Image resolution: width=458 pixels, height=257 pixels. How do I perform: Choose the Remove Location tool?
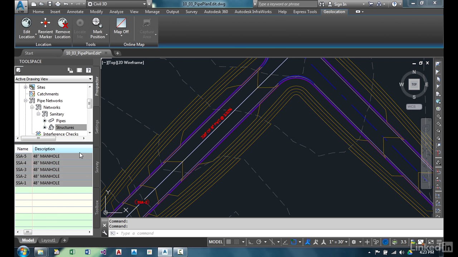click(63, 28)
